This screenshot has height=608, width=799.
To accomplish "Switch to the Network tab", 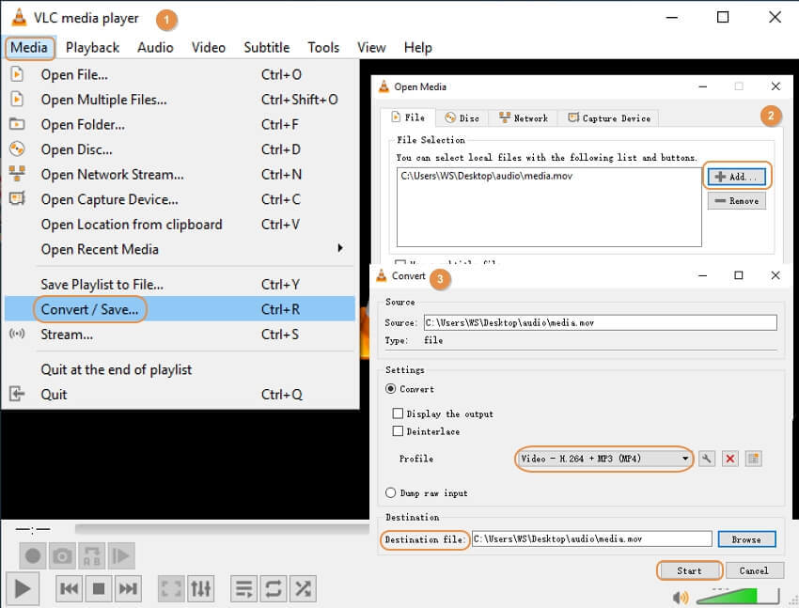I will click(x=524, y=118).
